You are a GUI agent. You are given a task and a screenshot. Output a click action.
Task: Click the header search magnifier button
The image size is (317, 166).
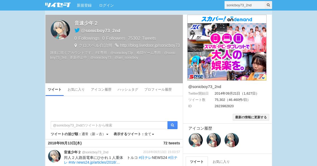pos(268,5)
